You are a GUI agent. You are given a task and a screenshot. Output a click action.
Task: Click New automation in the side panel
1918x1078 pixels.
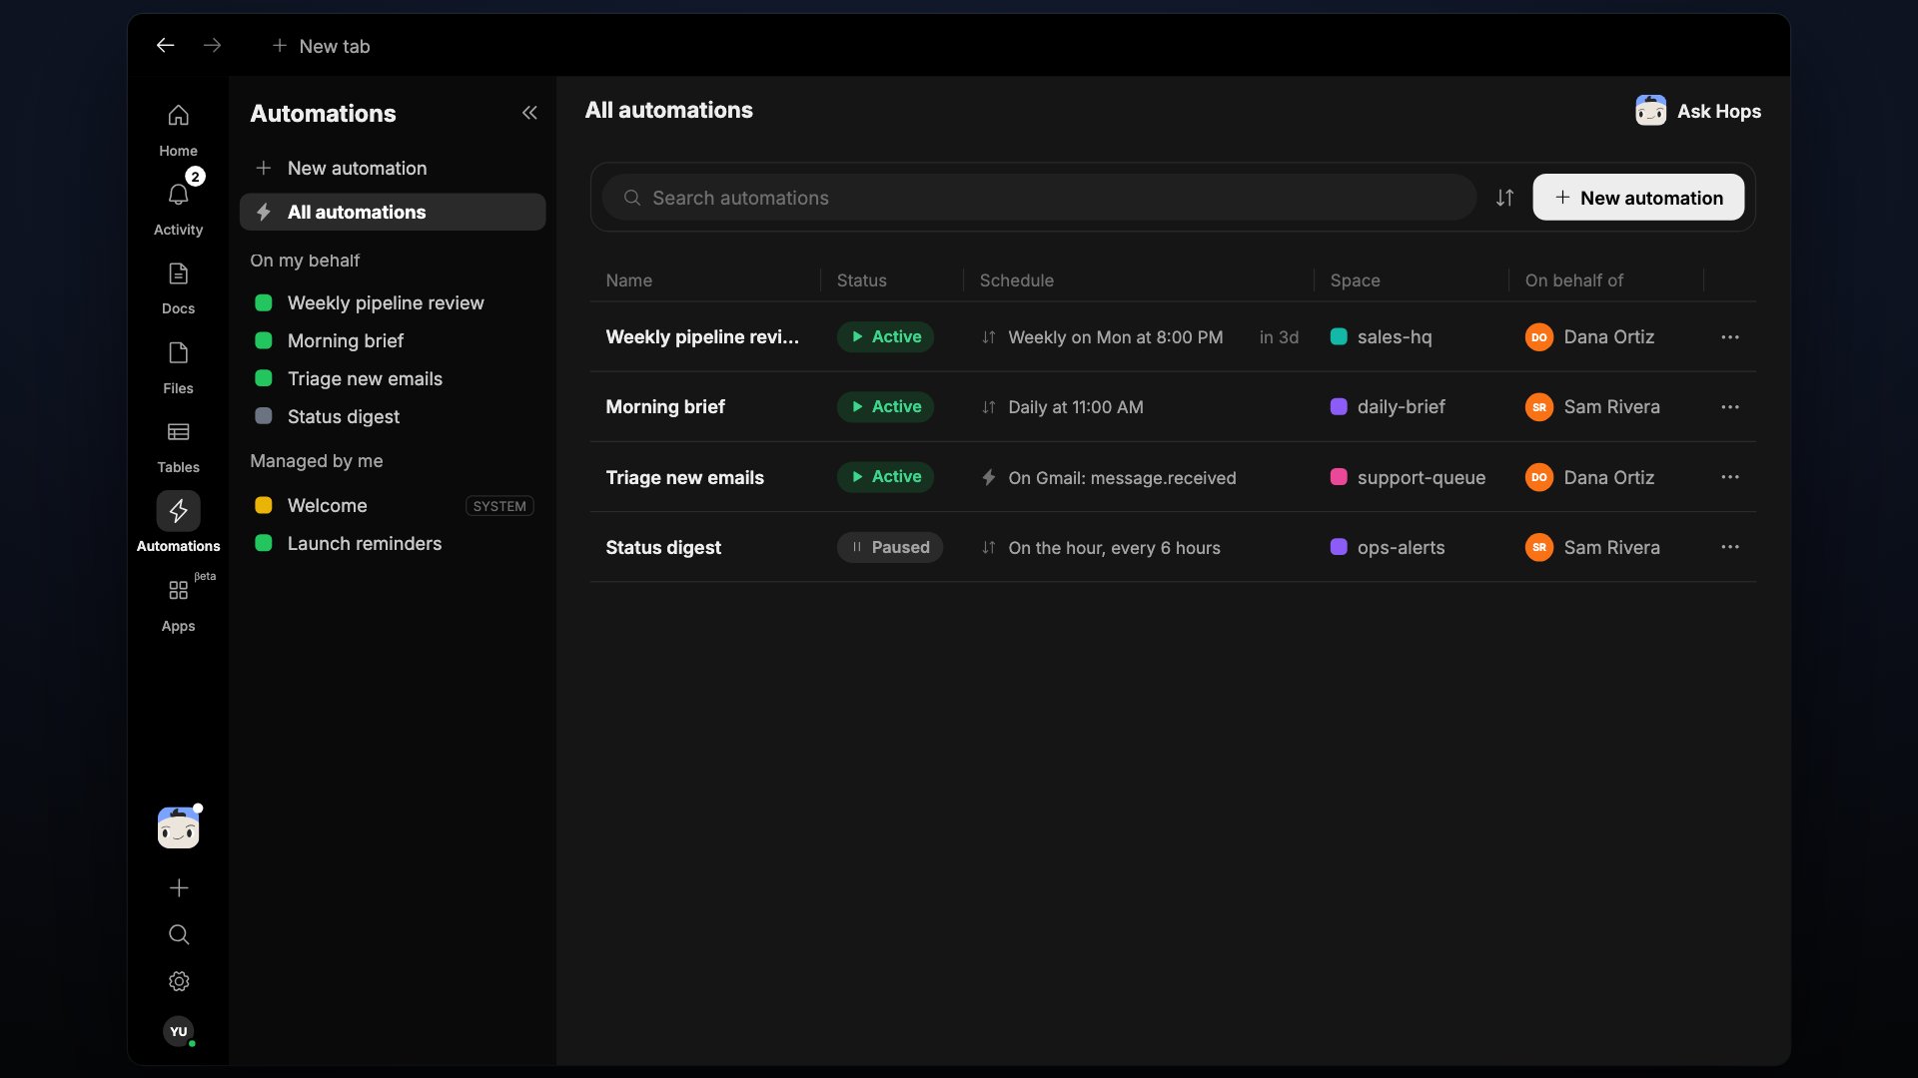393,169
